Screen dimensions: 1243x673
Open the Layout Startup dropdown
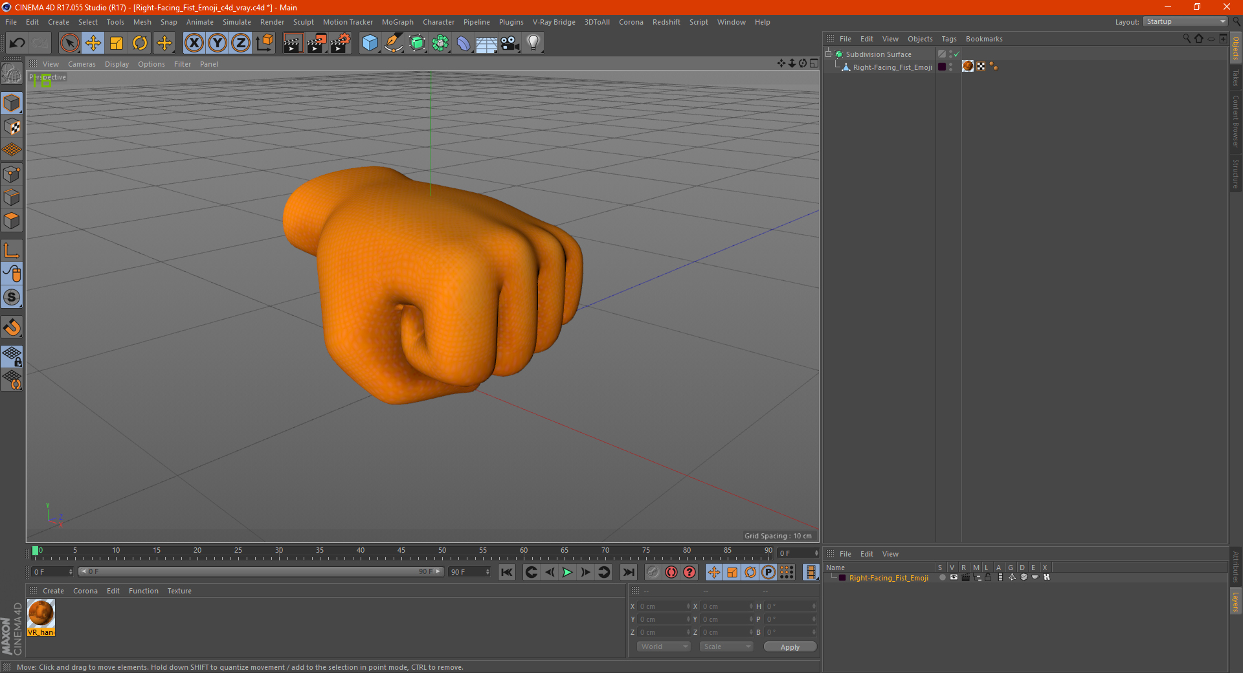pyautogui.click(x=1185, y=21)
